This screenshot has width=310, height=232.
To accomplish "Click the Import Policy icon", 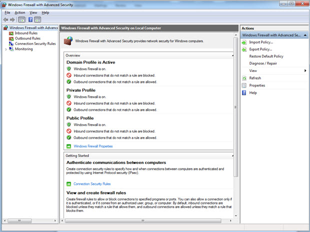I will [x=244, y=42].
